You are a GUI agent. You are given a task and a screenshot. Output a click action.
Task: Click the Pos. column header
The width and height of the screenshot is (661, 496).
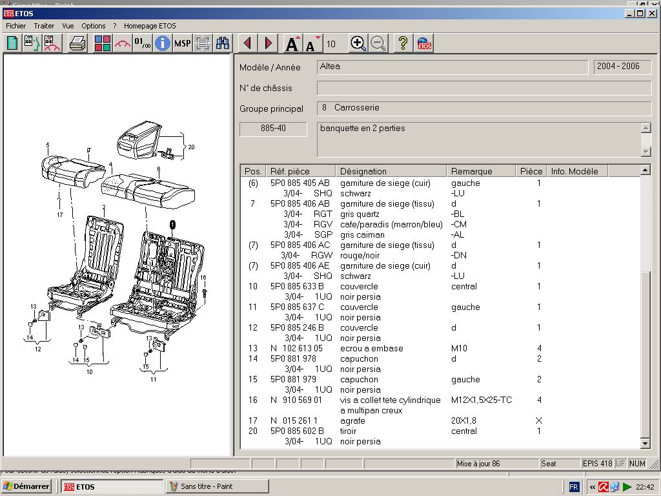pyautogui.click(x=253, y=171)
